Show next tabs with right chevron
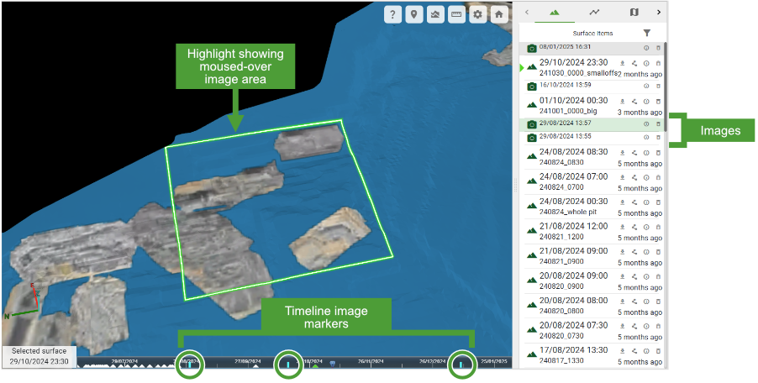758x383 pixels. coord(658,13)
